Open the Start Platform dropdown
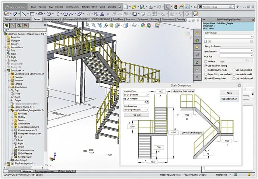The width and height of the screenshot is (258, 179). 136,95
